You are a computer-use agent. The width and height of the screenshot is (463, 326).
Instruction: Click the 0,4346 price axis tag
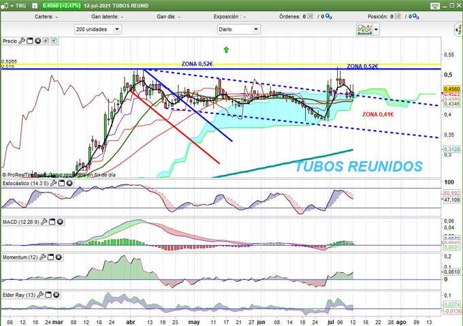point(452,104)
